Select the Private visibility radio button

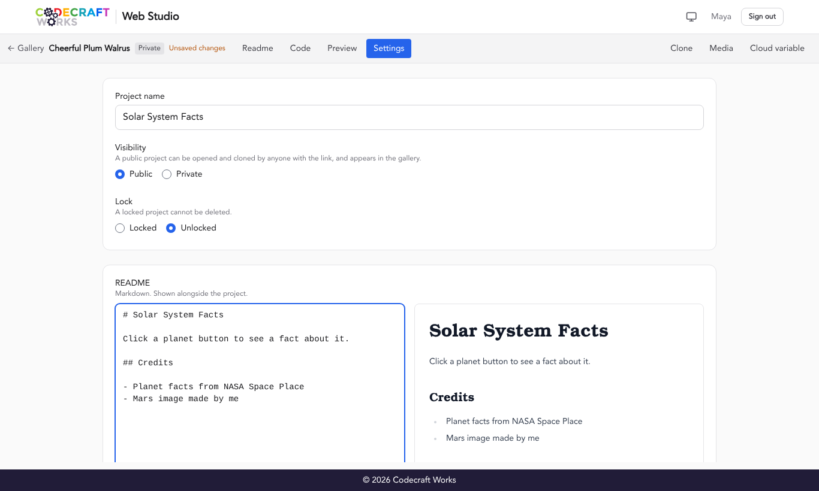(x=167, y=174)
